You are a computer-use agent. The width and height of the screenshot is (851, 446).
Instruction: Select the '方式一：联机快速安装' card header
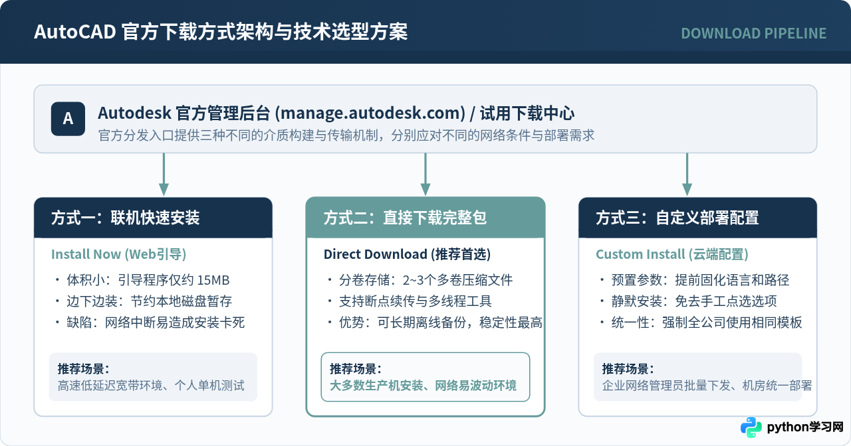(x=153, y=218)
